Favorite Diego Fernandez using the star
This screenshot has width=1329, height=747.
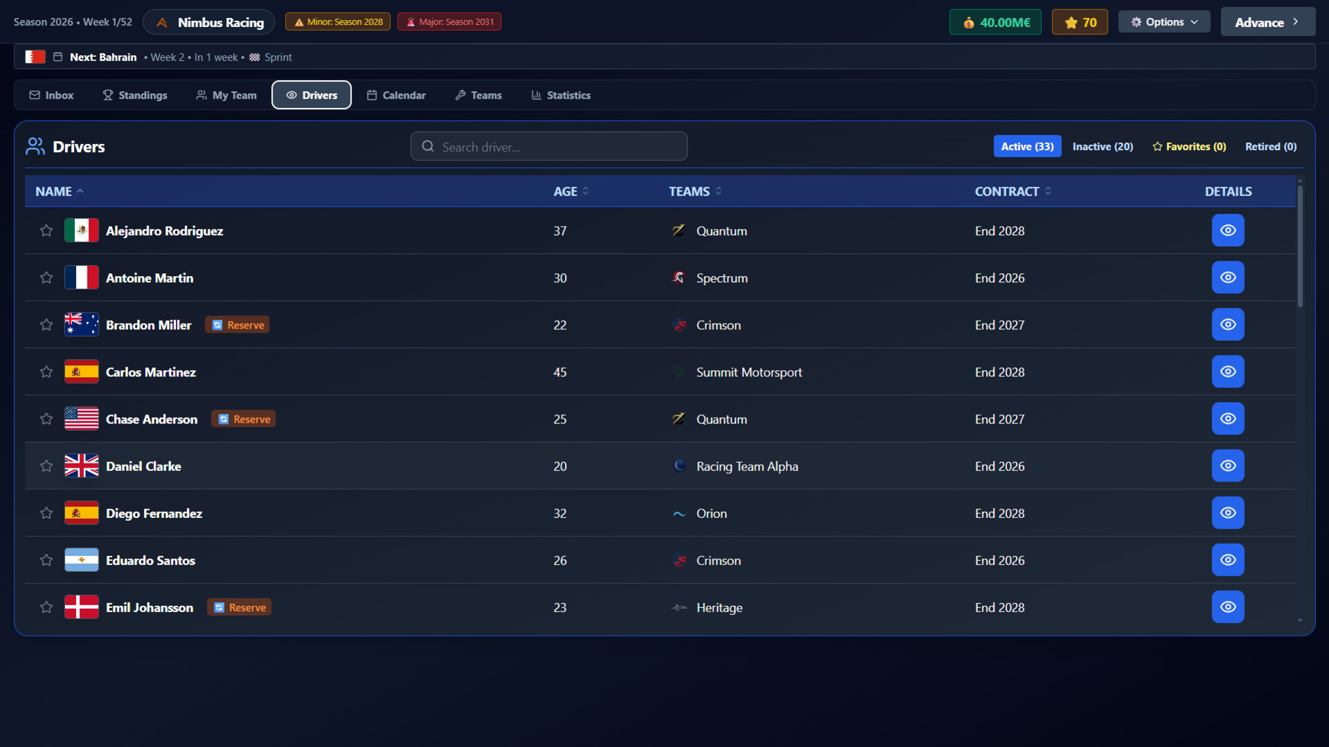pyautogui.click(x=46, y=513)
